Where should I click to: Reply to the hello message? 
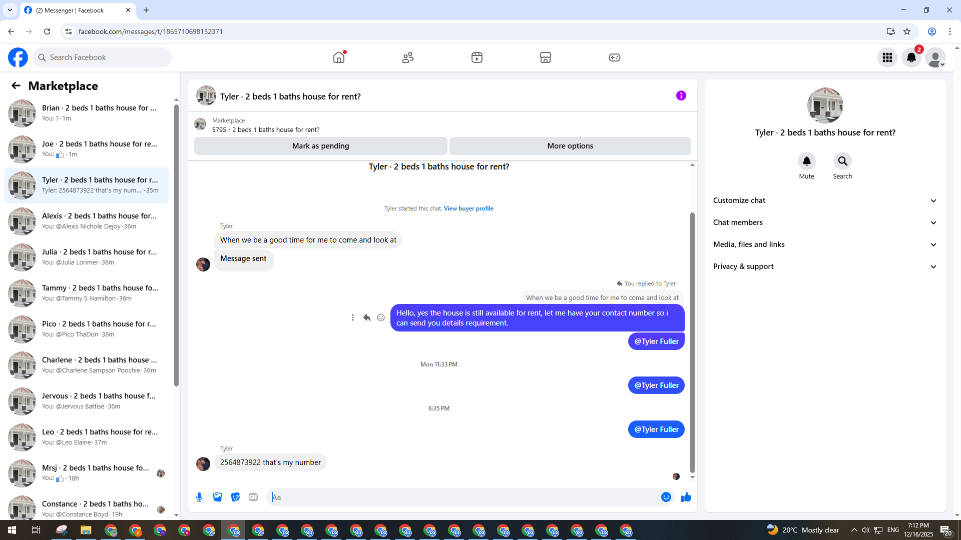click(x=367, y=317)
